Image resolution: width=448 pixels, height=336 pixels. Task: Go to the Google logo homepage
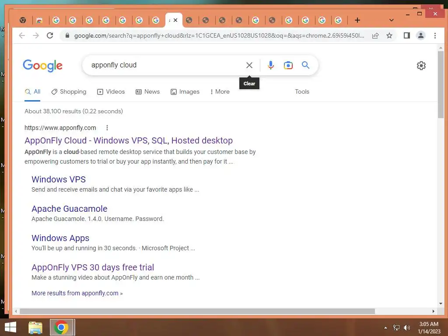(x=42, y=66)
